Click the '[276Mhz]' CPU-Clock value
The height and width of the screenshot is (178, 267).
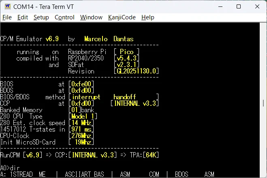pyautogui.click(x=81, y=136)
